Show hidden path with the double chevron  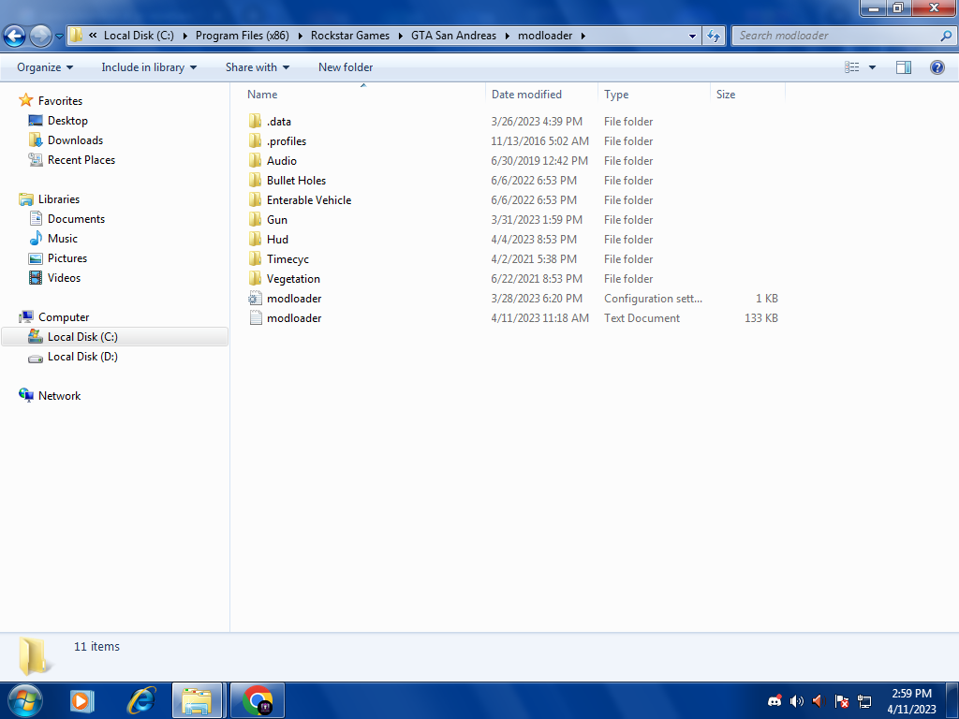[93, 36]
